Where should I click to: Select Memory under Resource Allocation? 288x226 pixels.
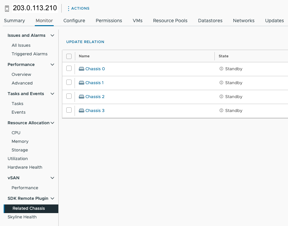point(20,141)
